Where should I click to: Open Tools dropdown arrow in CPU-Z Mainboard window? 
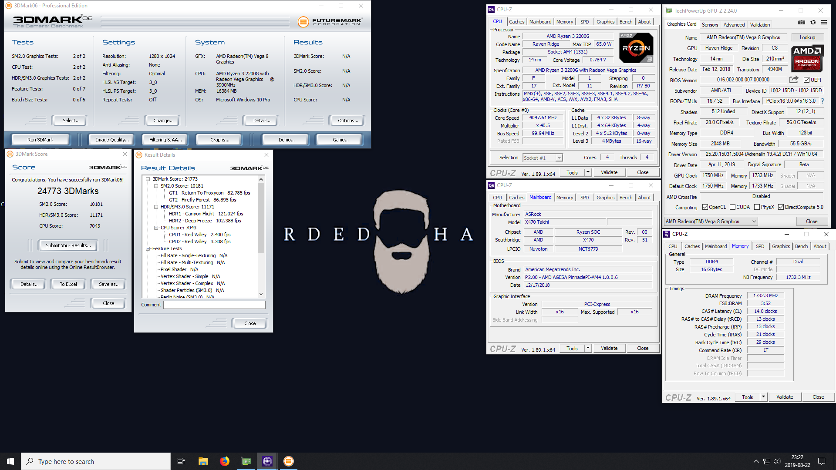click(588, 348)
